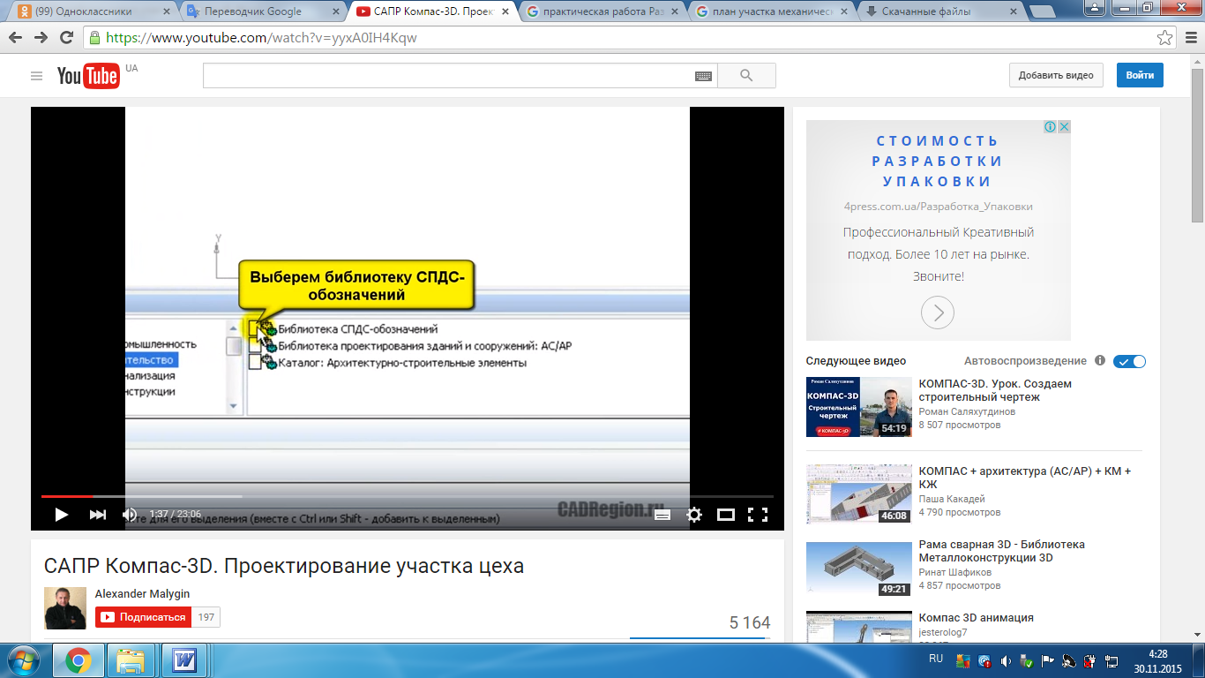Close the advertisement with X icon
This screenshot has height=678, width=1205.
(1064, 127)
